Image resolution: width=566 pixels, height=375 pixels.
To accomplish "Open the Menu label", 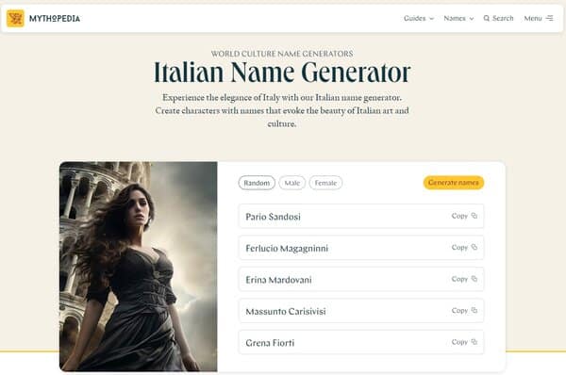I will (533, 19).
